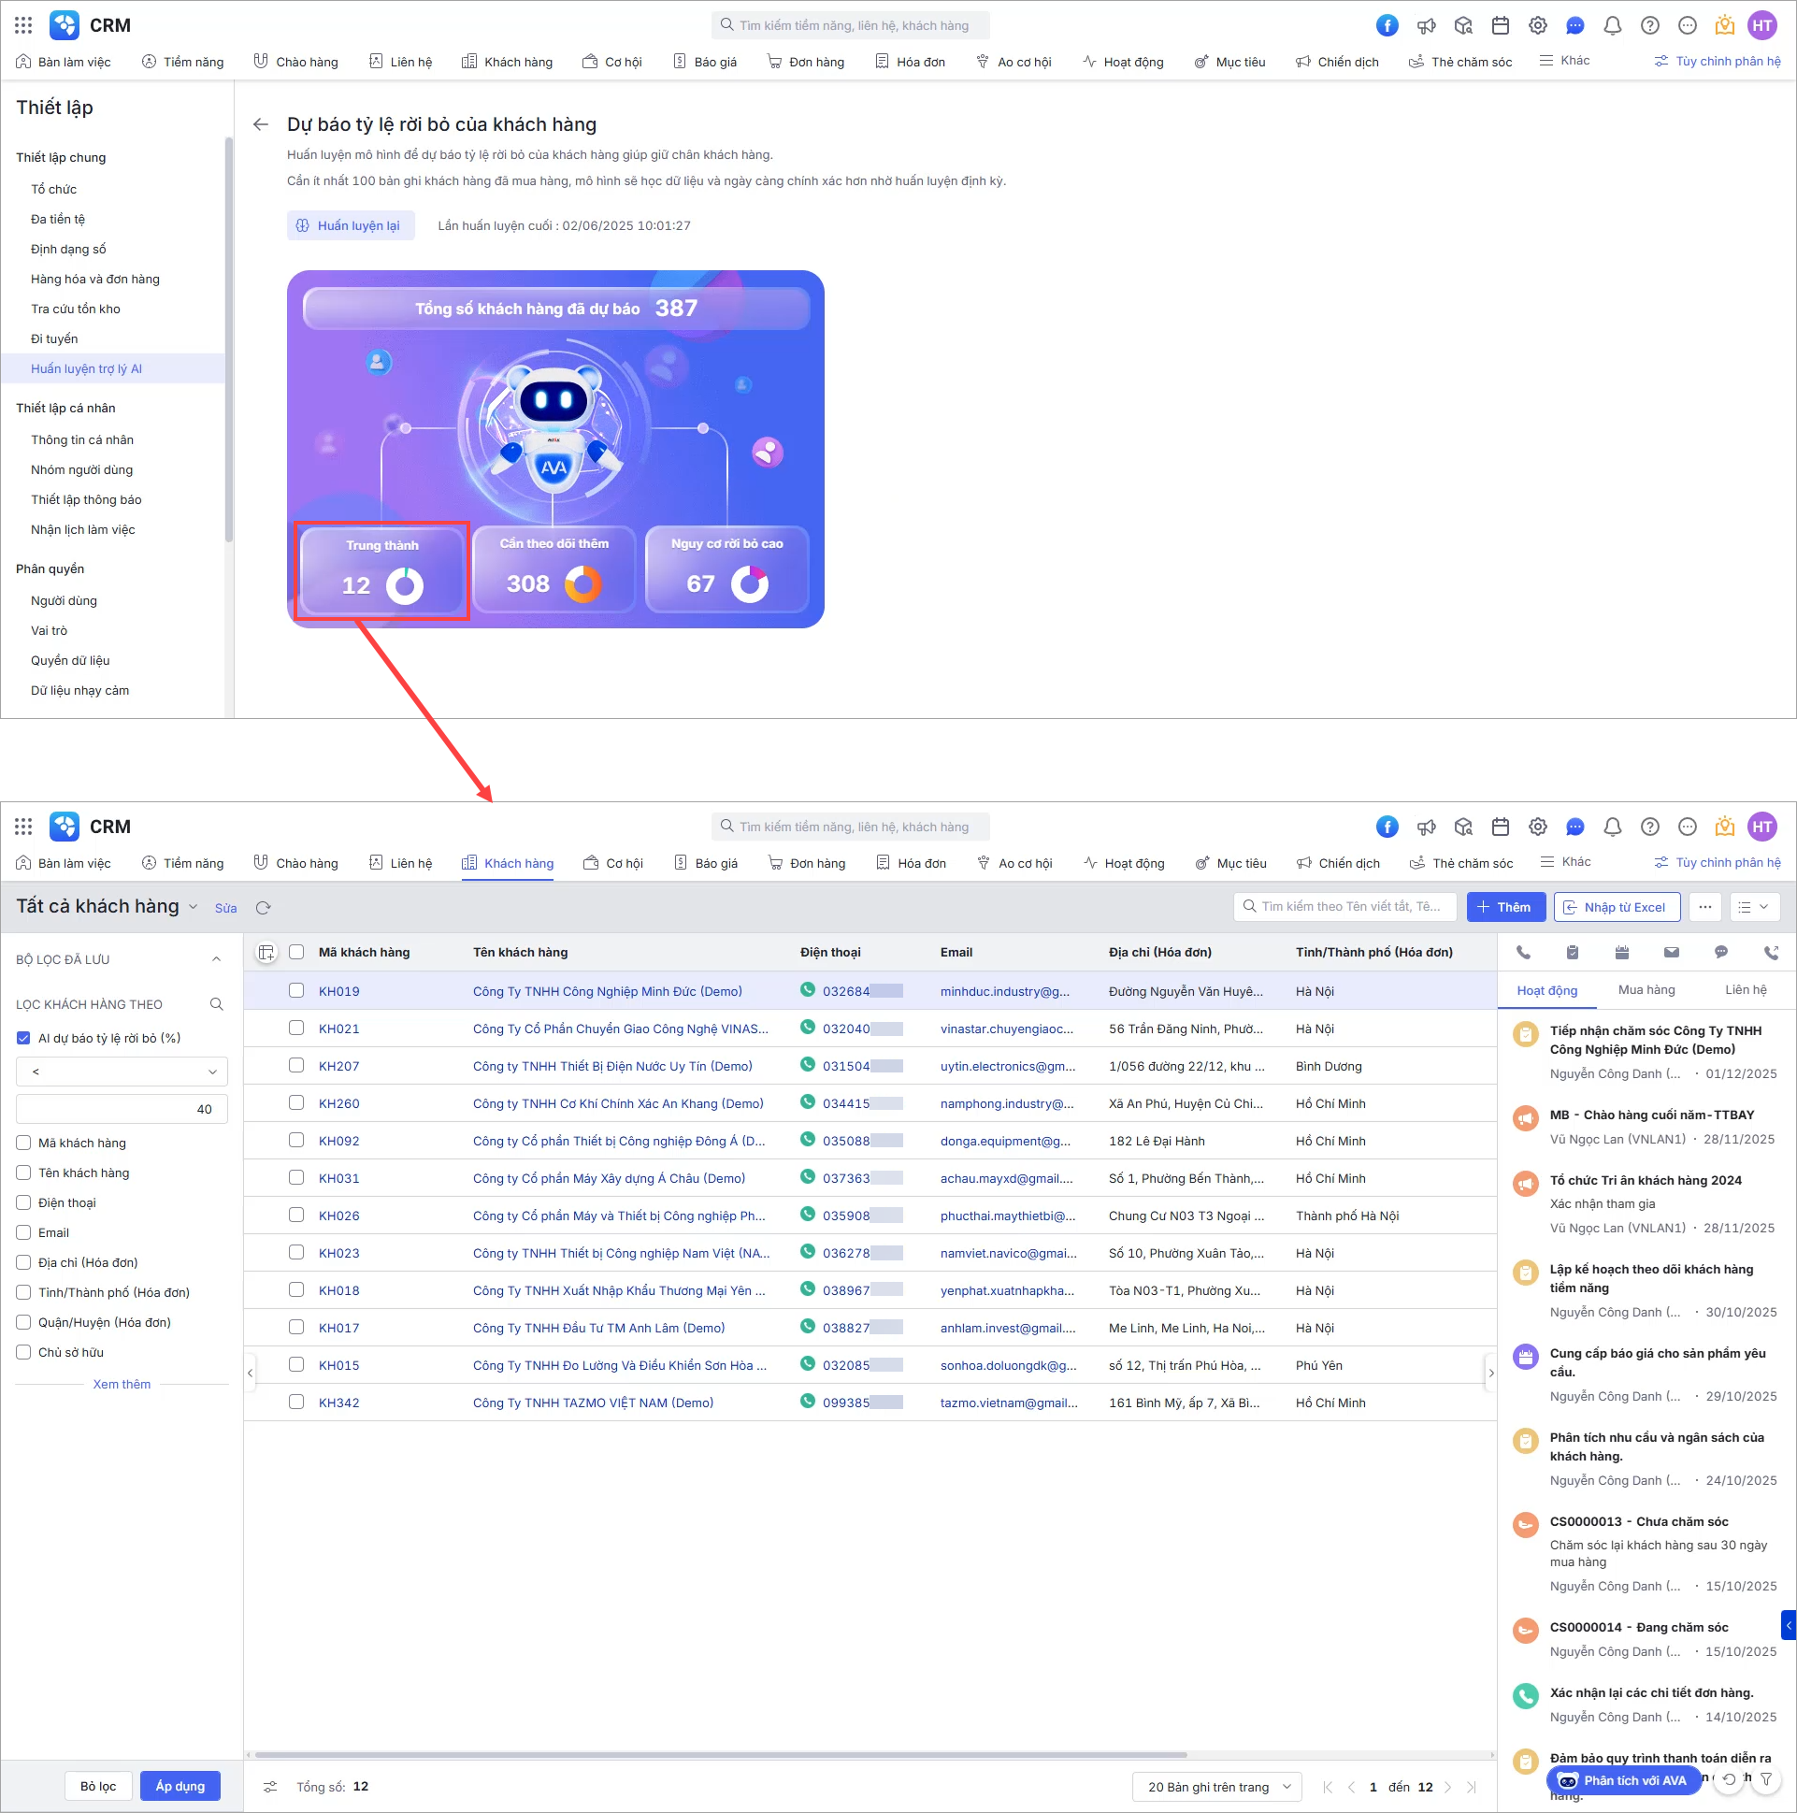Open the Cần theo dõi thêm 308 card

554,570
